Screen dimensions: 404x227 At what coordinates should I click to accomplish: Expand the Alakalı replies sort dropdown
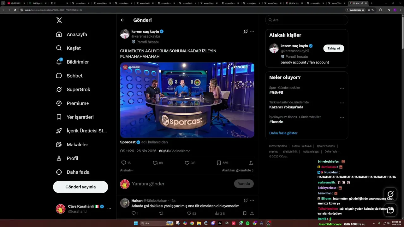127,170
